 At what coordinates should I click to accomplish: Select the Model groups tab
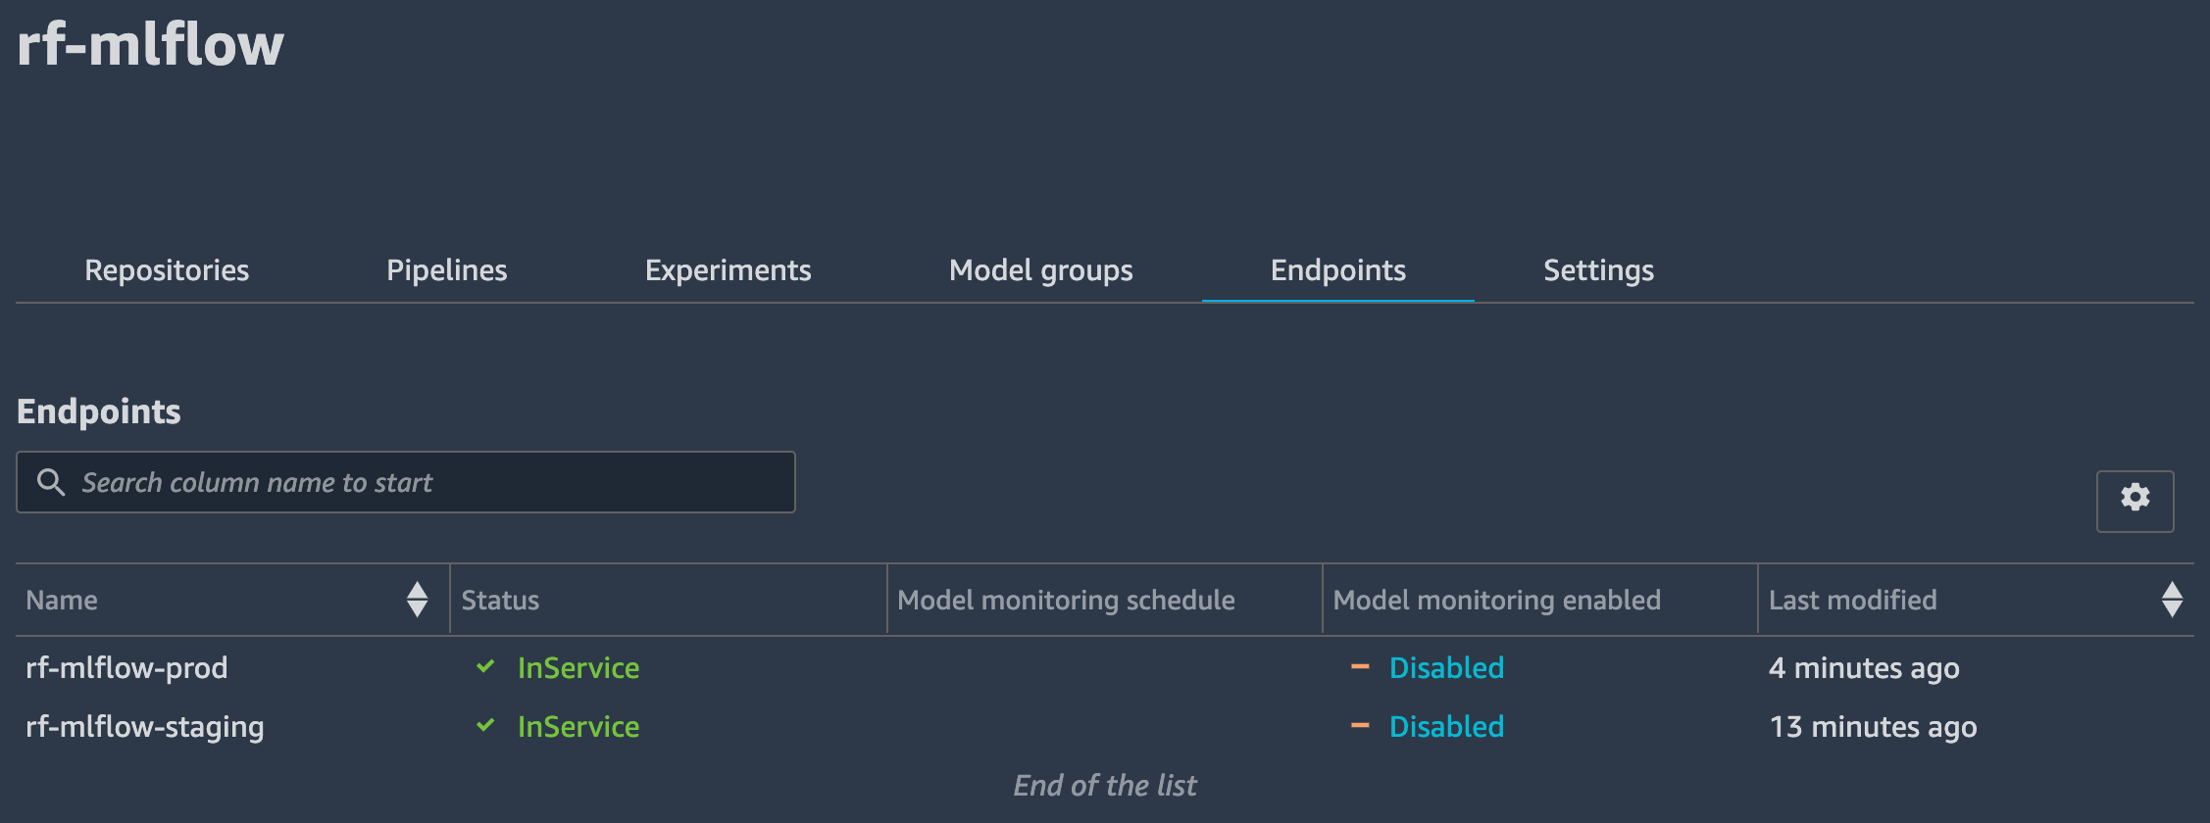click(x=1040, y=270)
